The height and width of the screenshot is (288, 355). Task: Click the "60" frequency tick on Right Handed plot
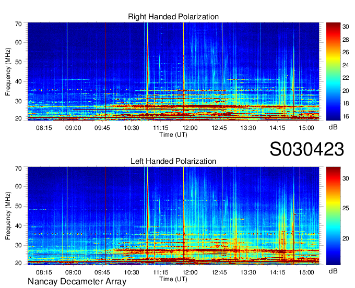tap(18, 42)
